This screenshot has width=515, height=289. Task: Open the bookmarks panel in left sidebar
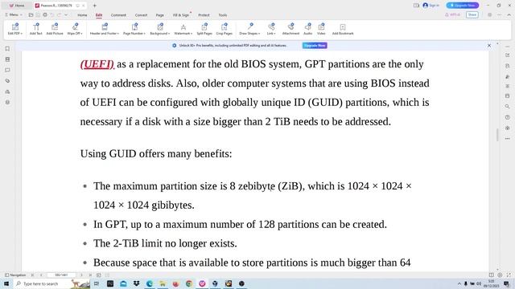pyautogui.click(x=7, y=49)
